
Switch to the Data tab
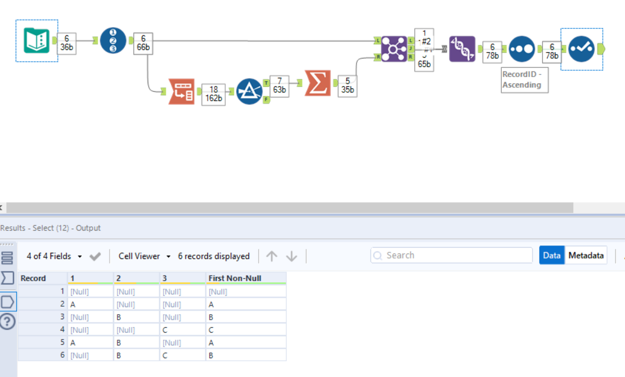point(552,255)
